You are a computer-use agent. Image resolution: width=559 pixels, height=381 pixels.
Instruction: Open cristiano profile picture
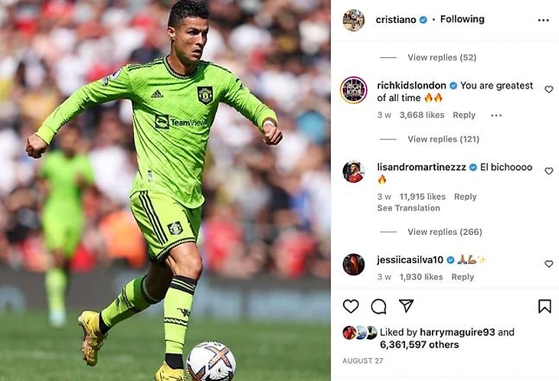coord(353,20)
